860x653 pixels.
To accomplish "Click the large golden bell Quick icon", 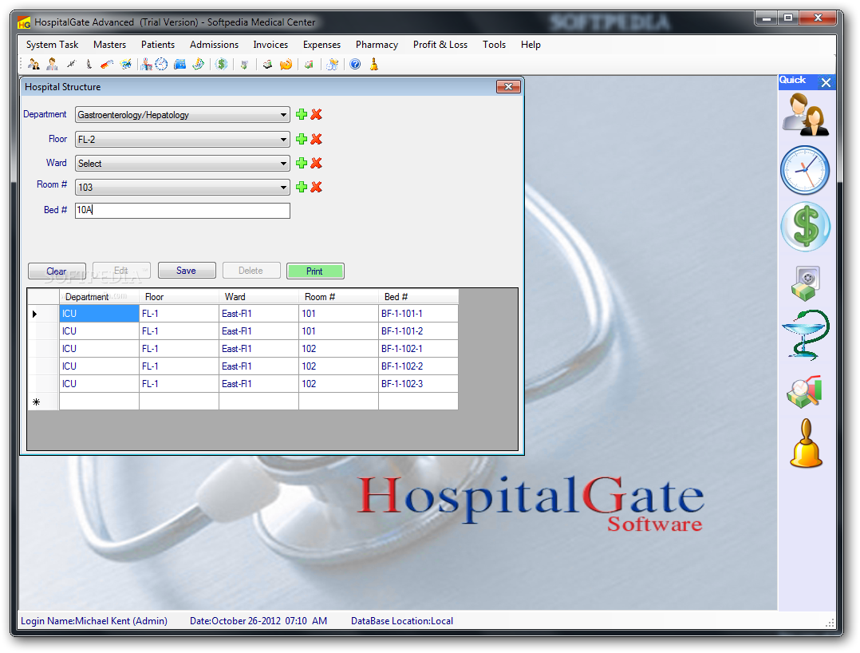I will coord(806,443).
